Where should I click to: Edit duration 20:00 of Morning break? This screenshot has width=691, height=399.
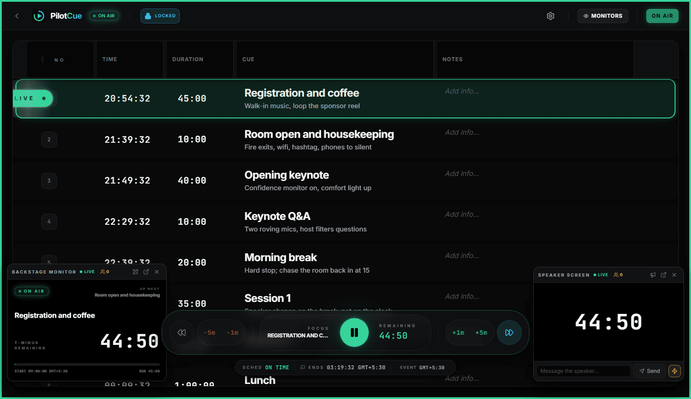tap(192, 262)
